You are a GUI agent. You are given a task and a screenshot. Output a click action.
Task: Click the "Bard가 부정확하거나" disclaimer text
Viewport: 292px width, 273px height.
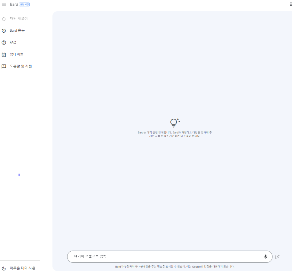click(x=175, y=267)
